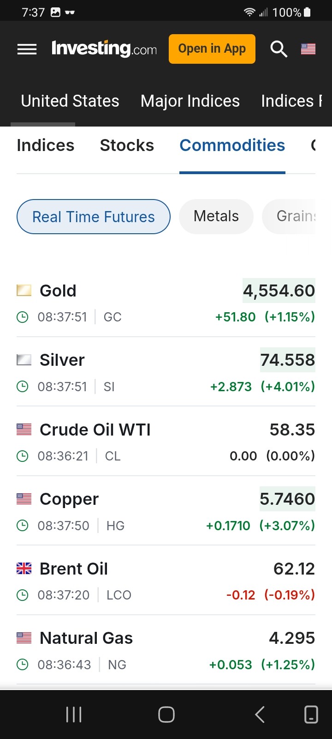Select the Metals filter chip
This screenshot has height=739, width=332.
click(216, 216)
